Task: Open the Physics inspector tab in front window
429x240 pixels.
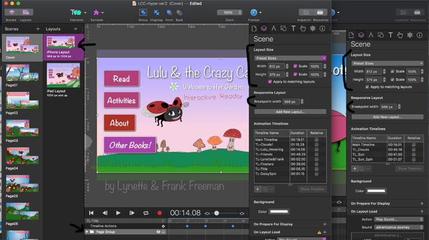Action: tap(313, 29)
